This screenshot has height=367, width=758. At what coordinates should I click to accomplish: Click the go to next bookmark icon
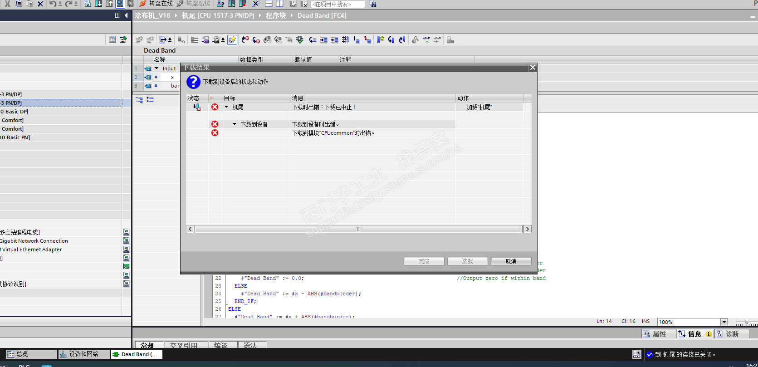click(391, 40)
